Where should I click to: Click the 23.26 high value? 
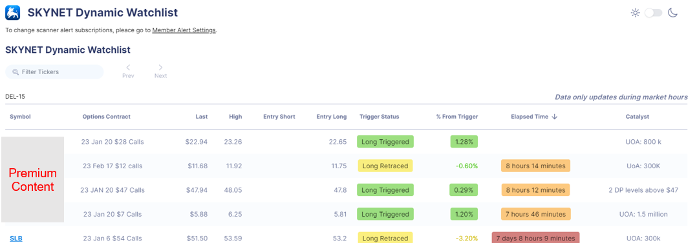(233, 142)
